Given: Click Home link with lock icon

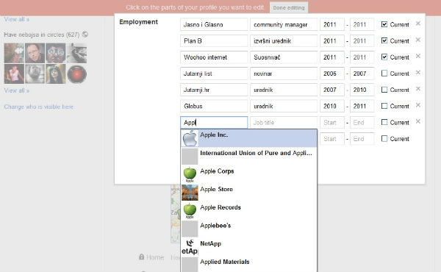Looking at the screenshot, I should pos(151,257).
